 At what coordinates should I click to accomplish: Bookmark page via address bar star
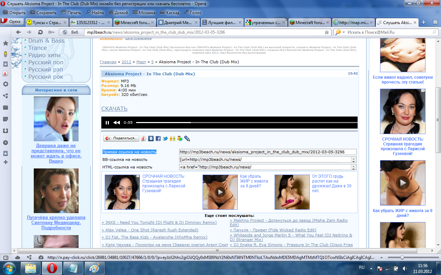(x=327, y=32)
